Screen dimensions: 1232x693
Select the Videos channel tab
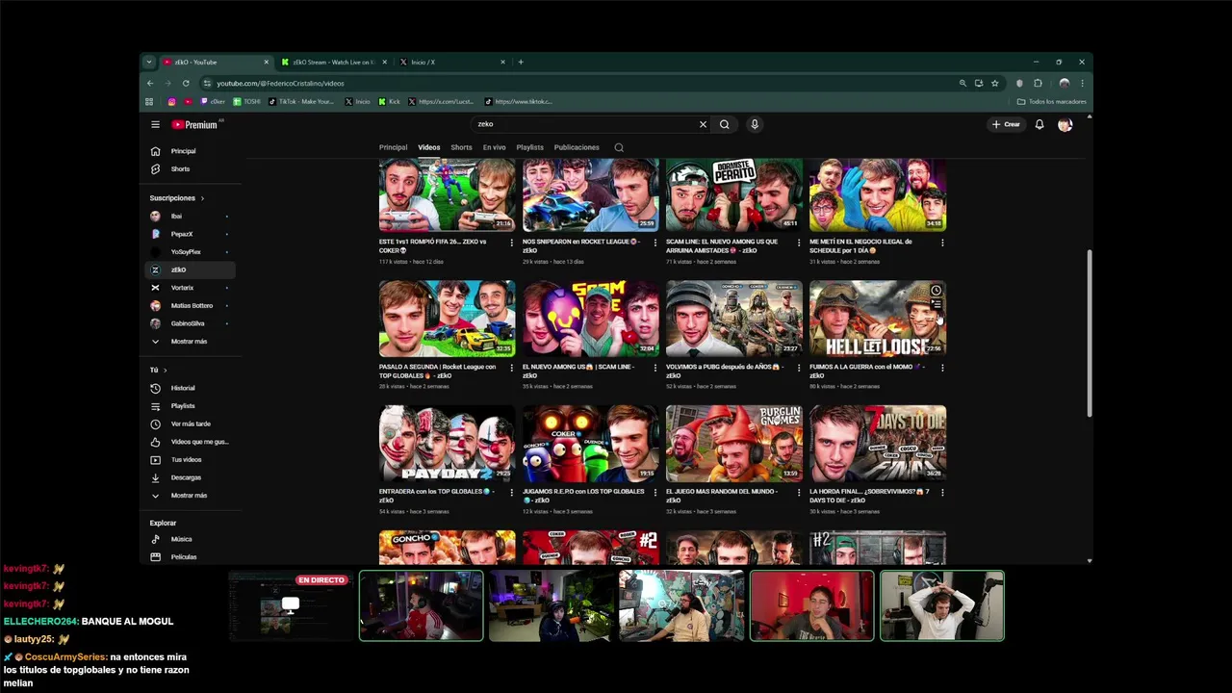[x=429, y=147]
